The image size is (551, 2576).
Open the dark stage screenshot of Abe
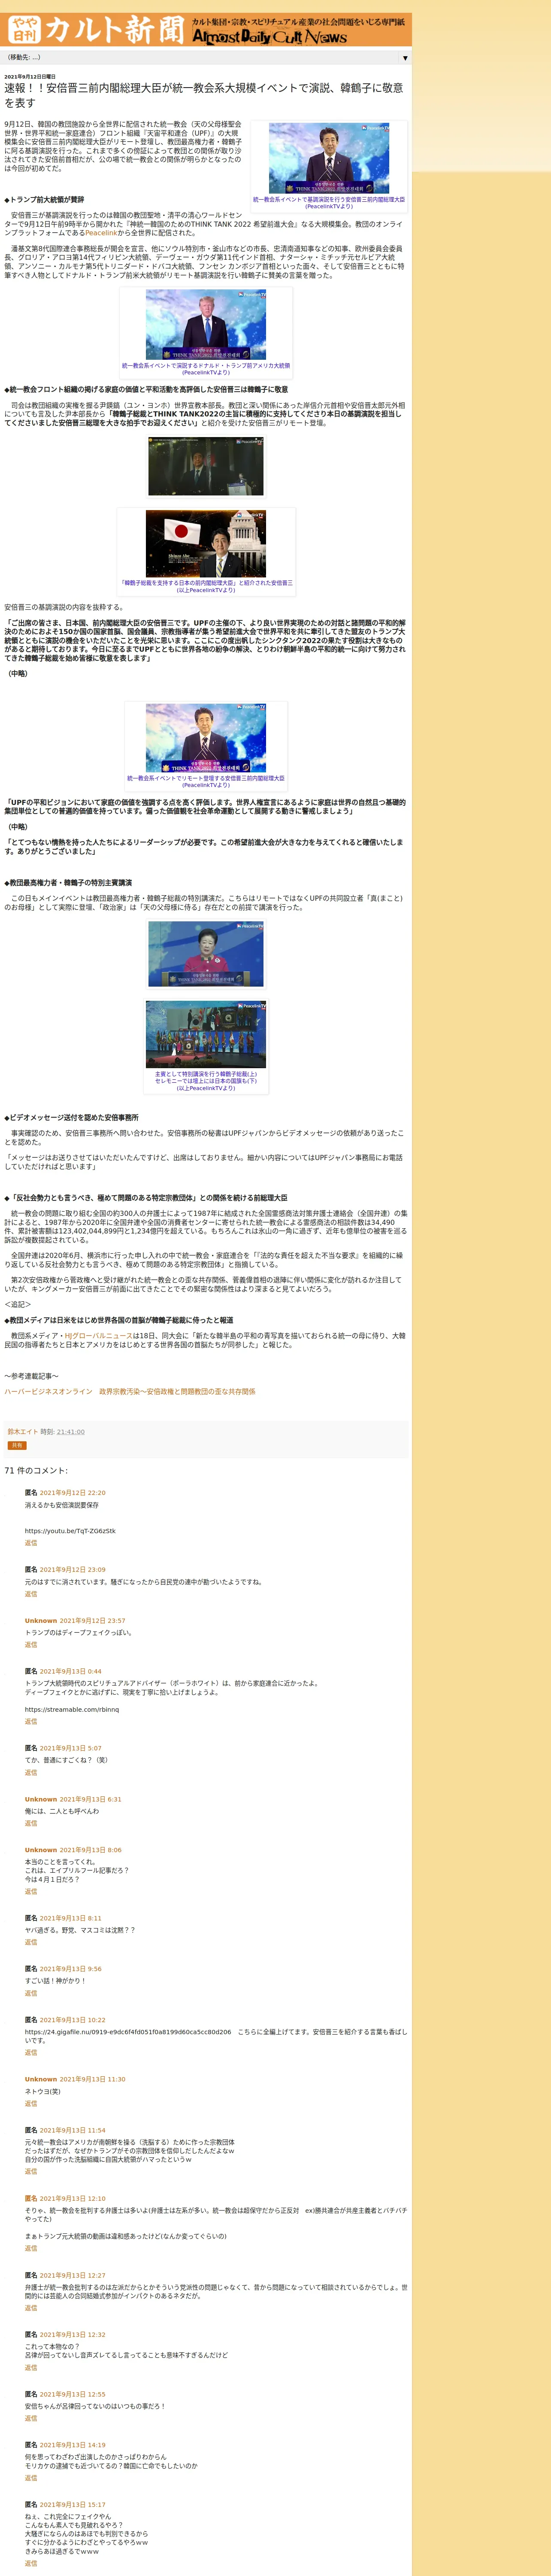pyautogui.click(x=206, y=466)
